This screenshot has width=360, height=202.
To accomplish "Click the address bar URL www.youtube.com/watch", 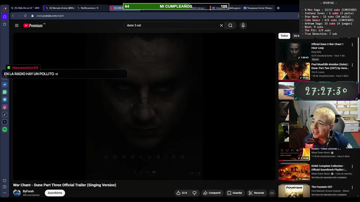I will pos(50,16).
